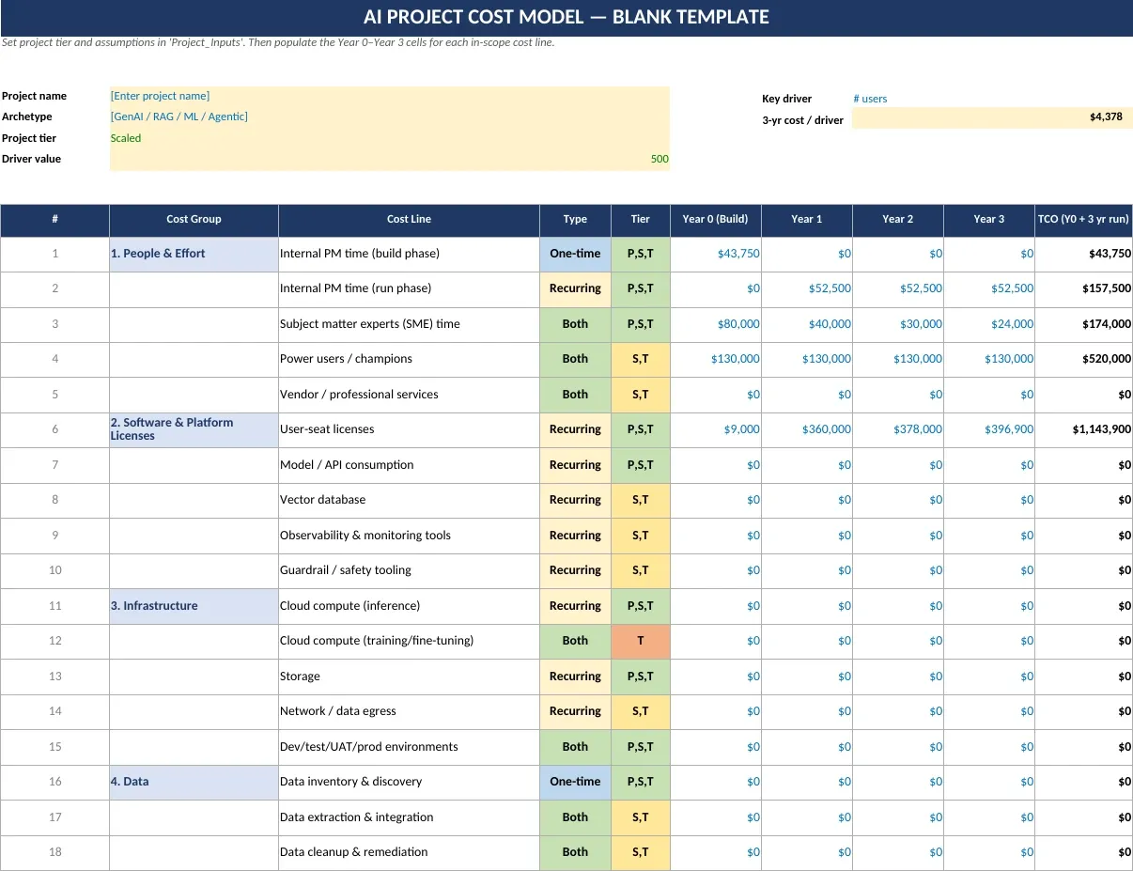Select the '3. Infrastructure' group cell
Screen dimensions: 1133x871
pyautogui.click(x=194, y=606)
